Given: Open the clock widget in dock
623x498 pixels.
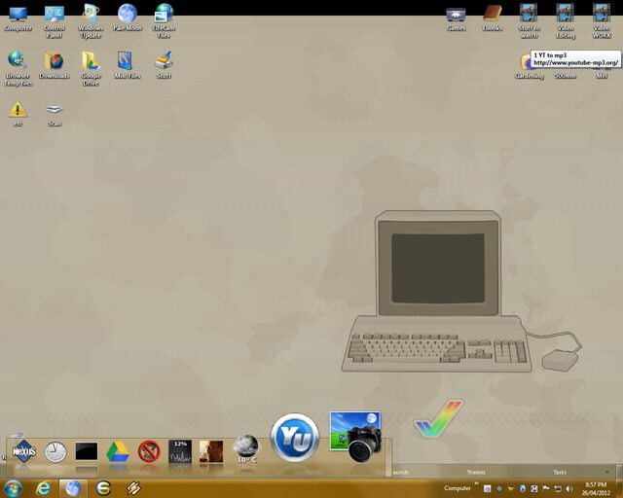Looking at the screenshot, I should point(55,452).
